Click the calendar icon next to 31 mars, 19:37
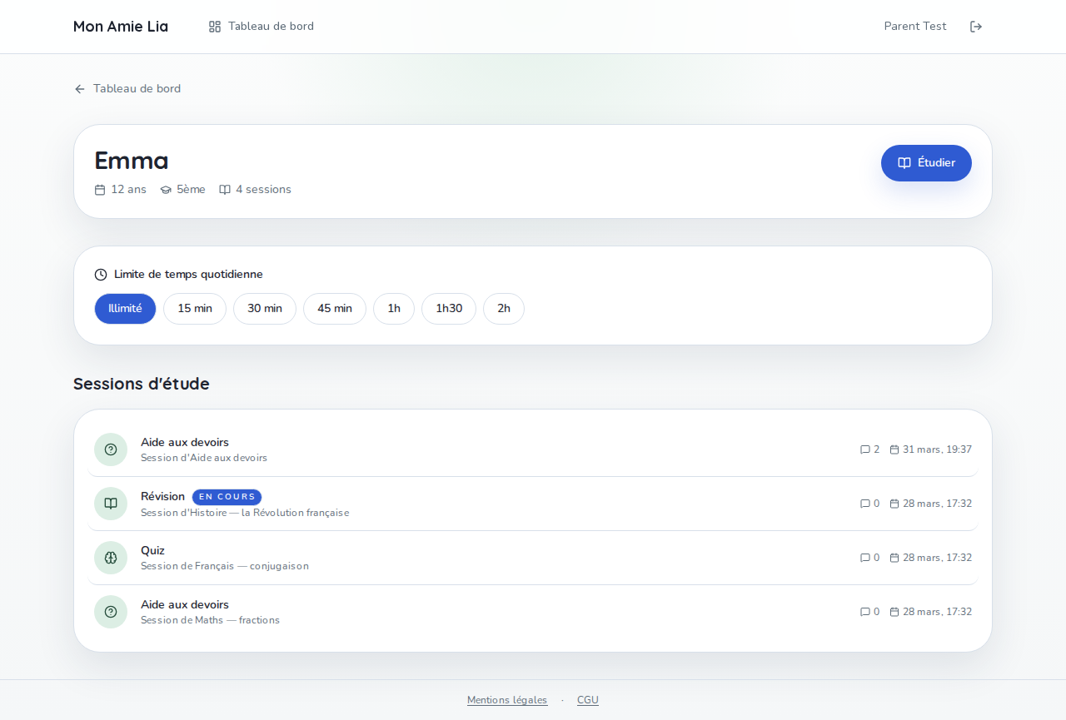 [894, 449]
